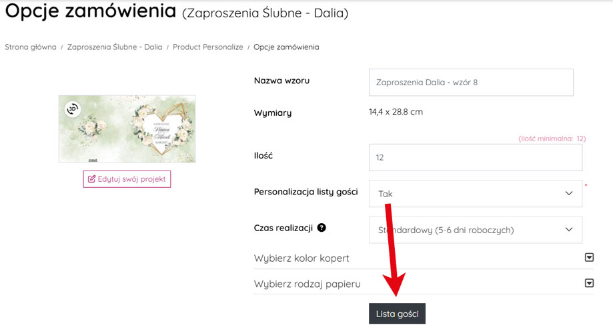Click chevron in Czas realizacji select
The image size is (613, 333).
569,229
